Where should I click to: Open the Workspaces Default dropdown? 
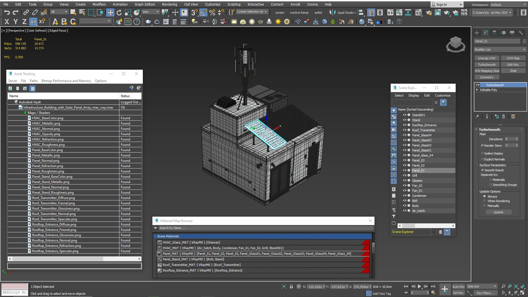point(508,5)
